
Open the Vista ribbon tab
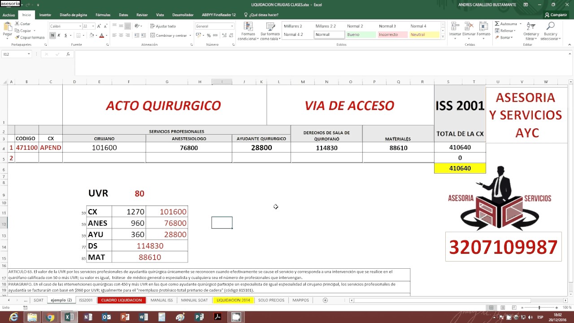pyautogui.click(x=160, y=15)
